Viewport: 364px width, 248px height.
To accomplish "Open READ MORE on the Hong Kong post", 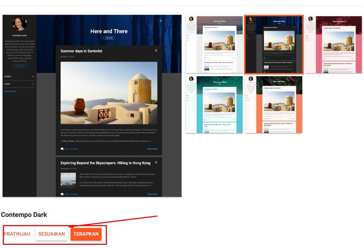I will click(152, 194).
